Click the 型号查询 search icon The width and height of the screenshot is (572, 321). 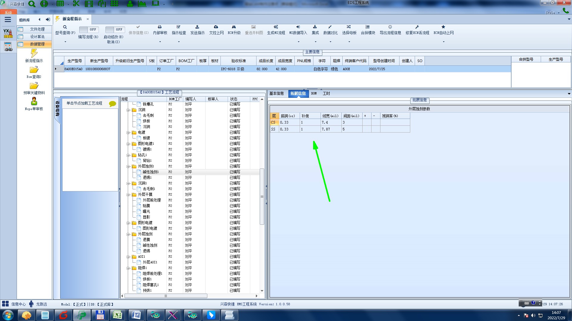pos(65,27)
